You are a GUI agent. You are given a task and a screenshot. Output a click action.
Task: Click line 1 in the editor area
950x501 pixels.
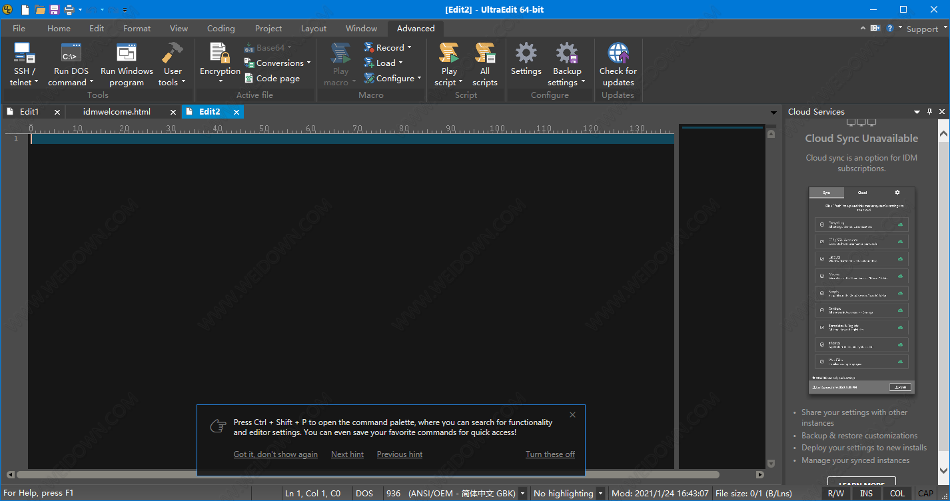coord(352,139)
